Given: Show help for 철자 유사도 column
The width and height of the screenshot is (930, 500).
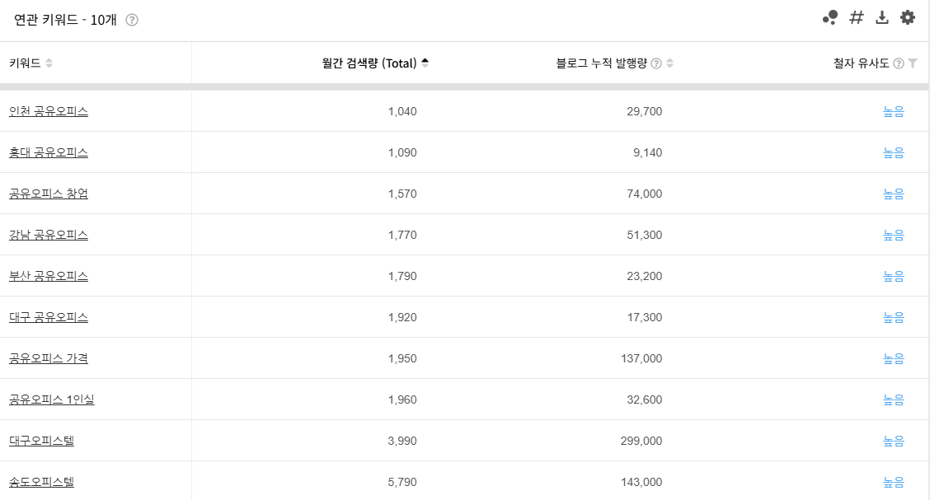Looking at the screenshot, I should [899, 63].
